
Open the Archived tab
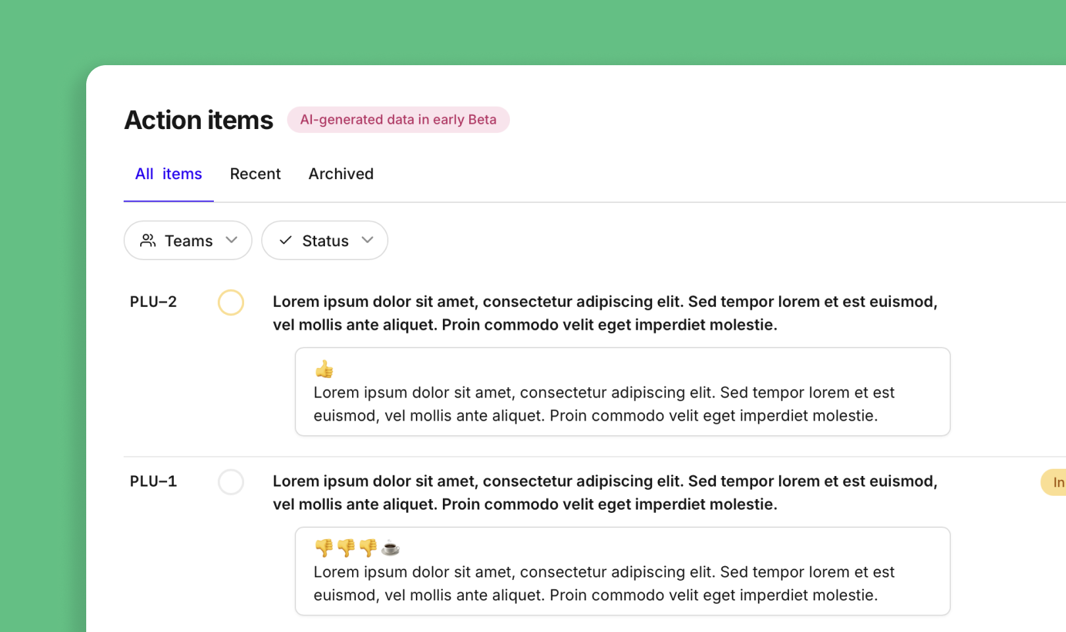point(341,174)
